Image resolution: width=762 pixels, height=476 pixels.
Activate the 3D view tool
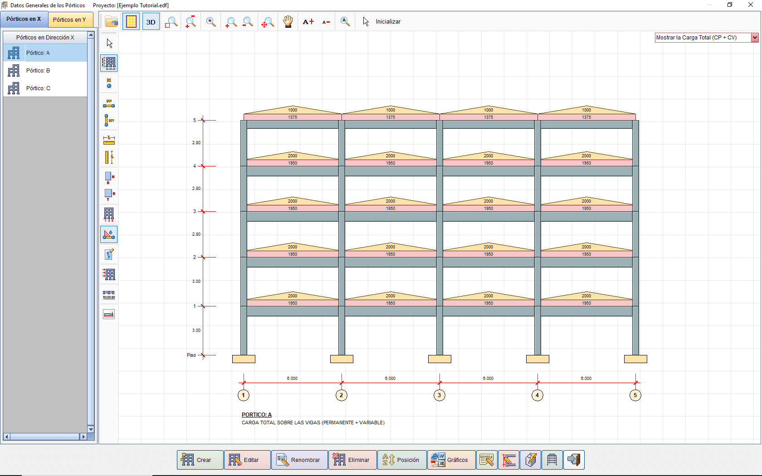point(151,21)
